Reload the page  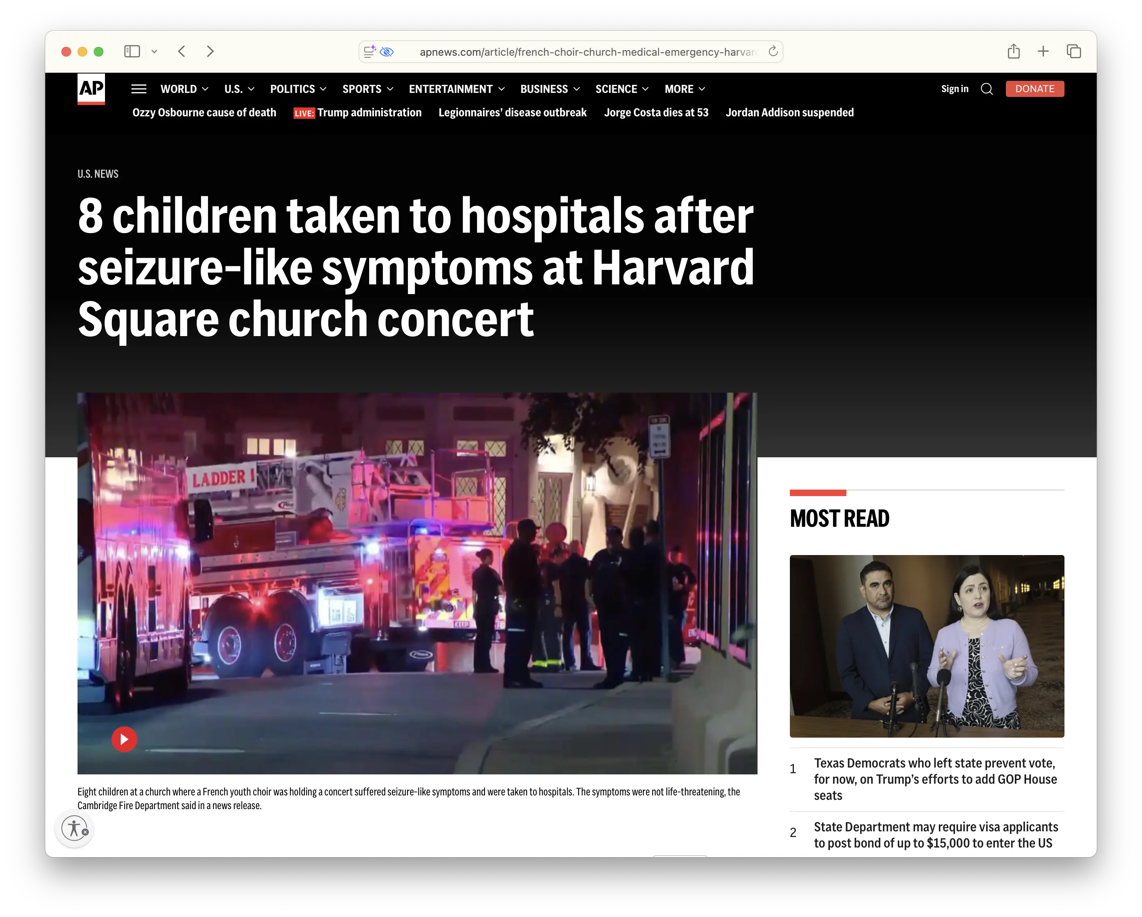773,51
